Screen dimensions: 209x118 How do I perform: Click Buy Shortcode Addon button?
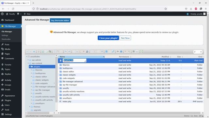coord(60,20)
